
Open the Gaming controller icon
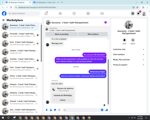tap(102, 13)
